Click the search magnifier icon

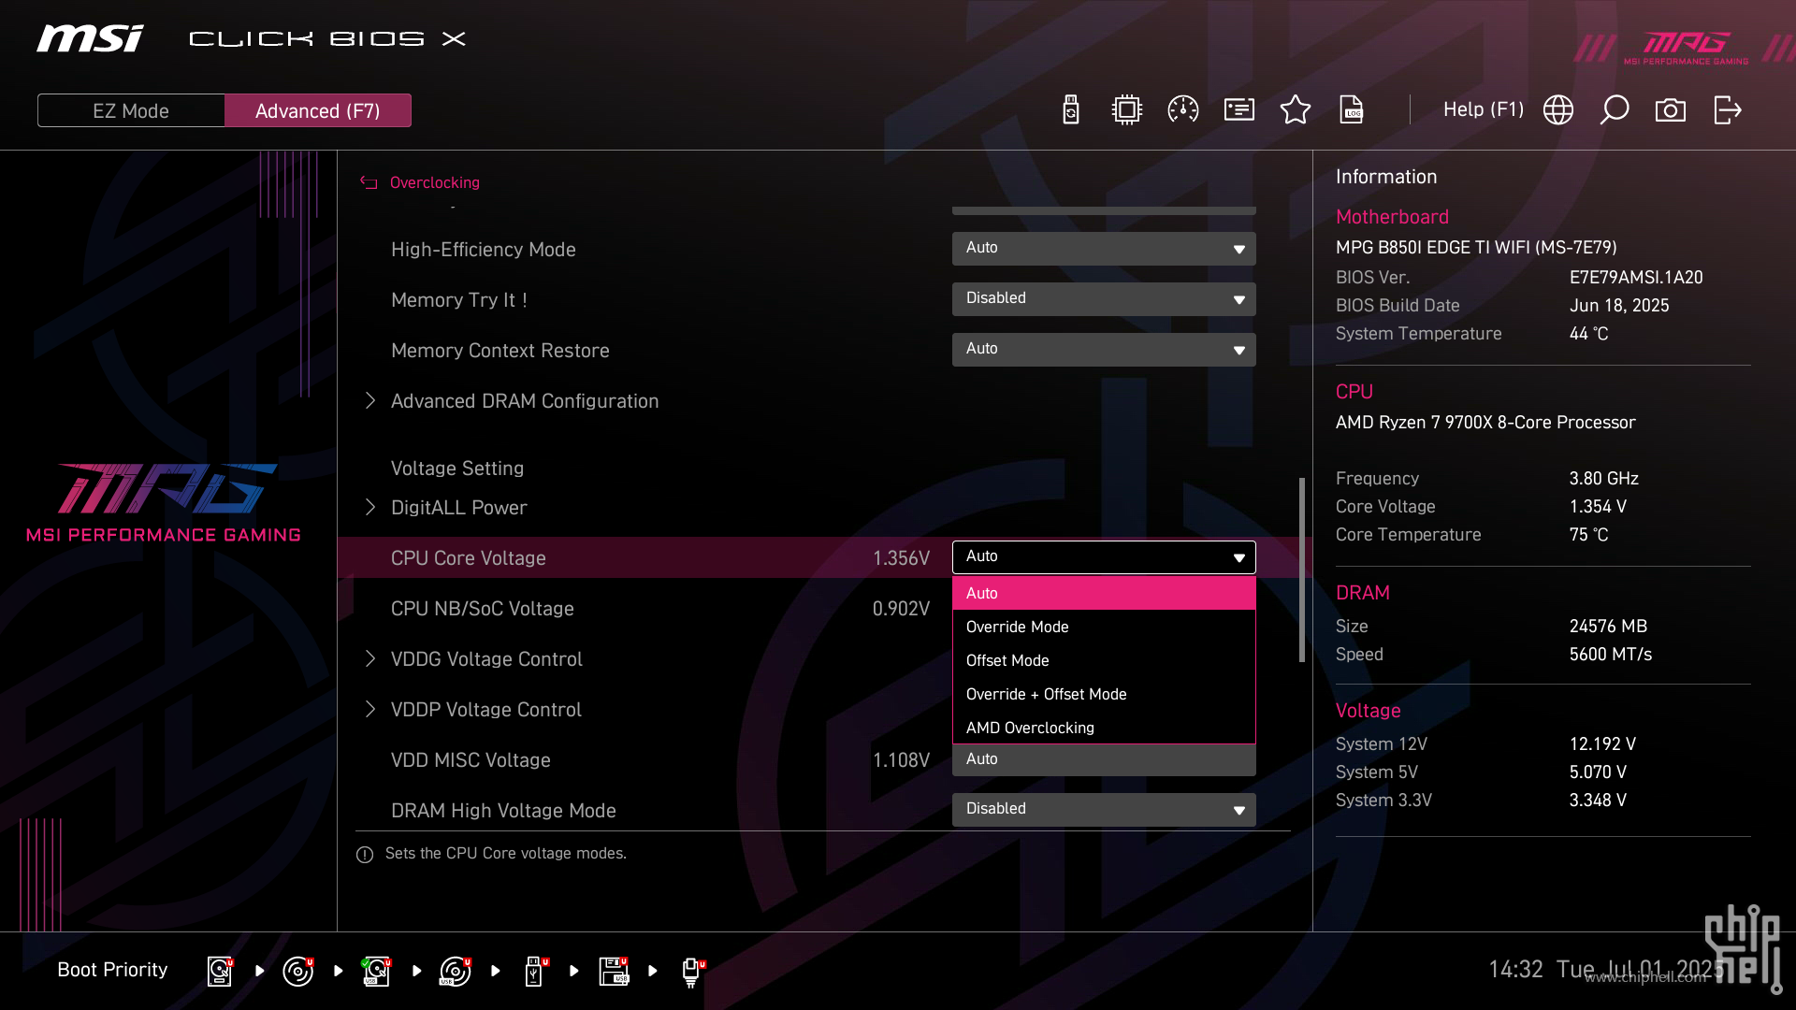(1615, 110)
